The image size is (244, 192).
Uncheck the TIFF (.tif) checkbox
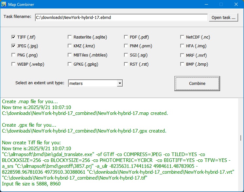pyautogui.click(x=13, y=37)
